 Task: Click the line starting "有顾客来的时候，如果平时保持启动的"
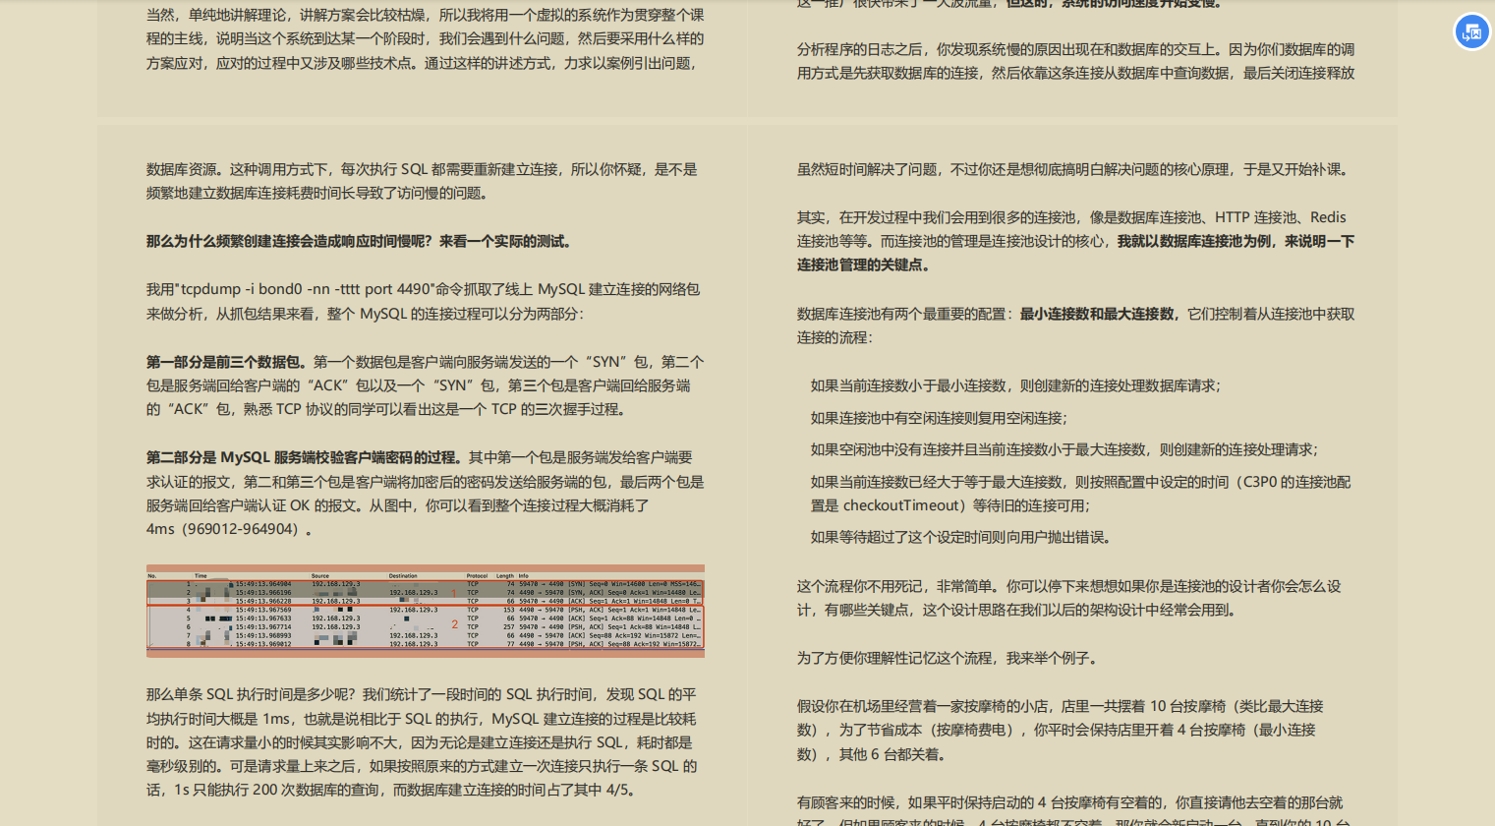[1070, 802]
